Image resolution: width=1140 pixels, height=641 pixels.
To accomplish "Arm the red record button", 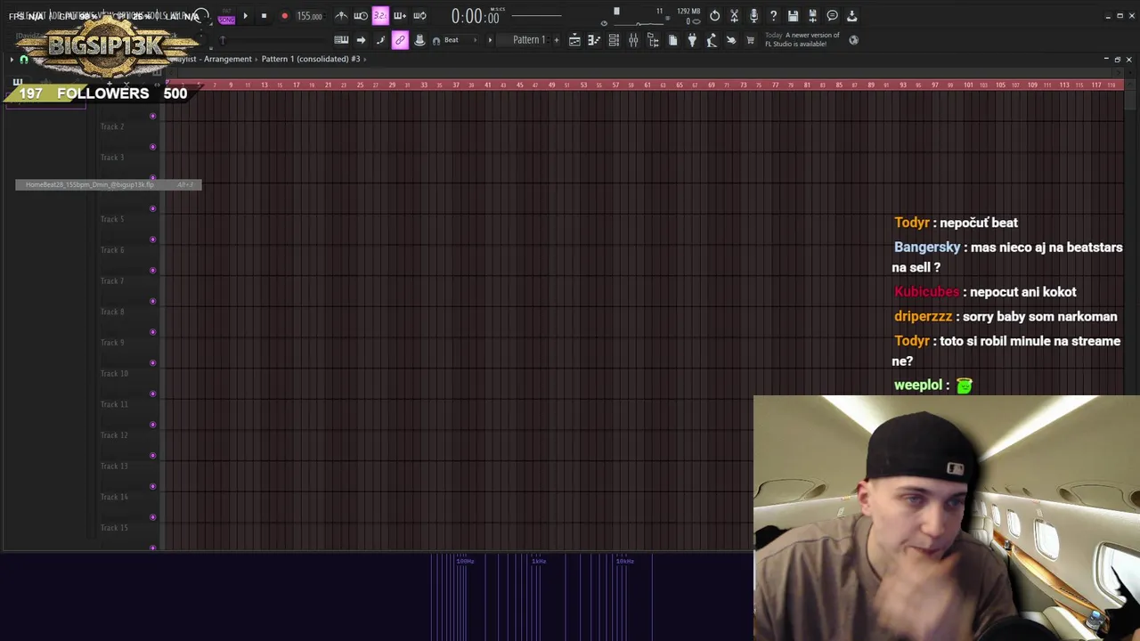I will pyautogui.click(x=284, y=16).
